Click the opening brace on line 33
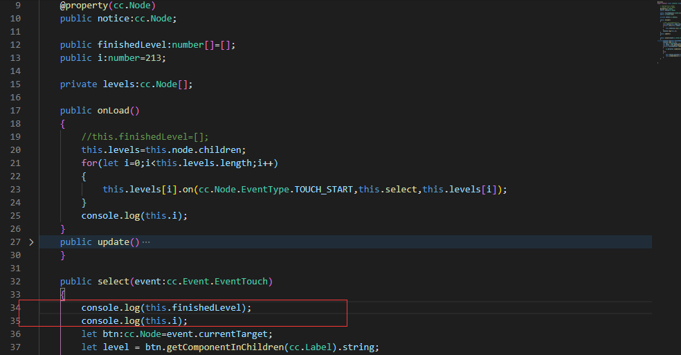 click(62, 295)
